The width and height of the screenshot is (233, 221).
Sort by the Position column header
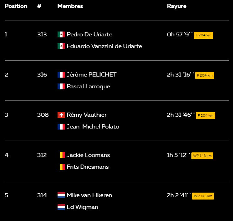16,6
